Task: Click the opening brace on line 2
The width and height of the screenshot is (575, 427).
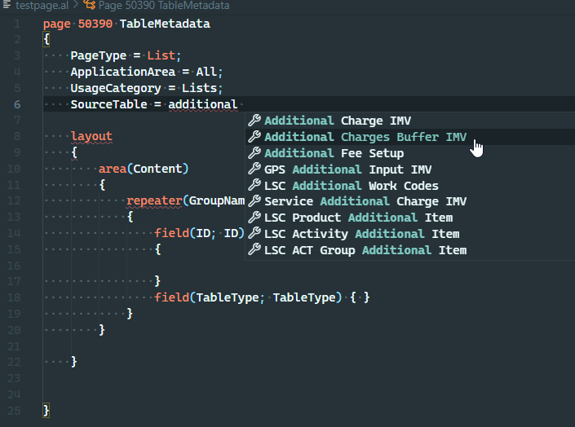Action: coord(46,39)
